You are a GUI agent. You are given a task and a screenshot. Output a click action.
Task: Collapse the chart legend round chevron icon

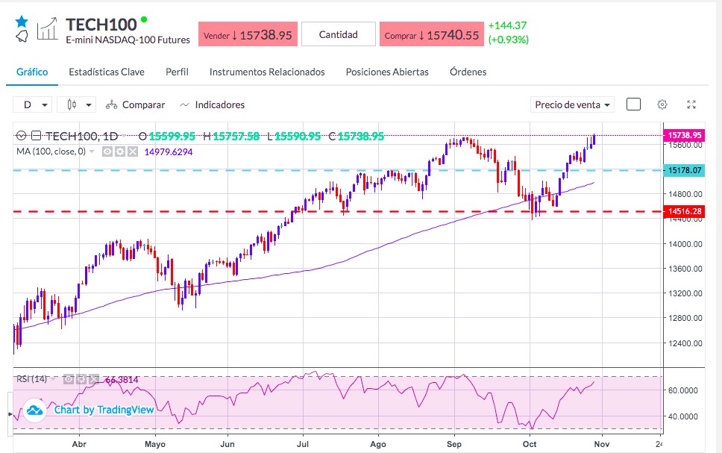pos(21,136)
